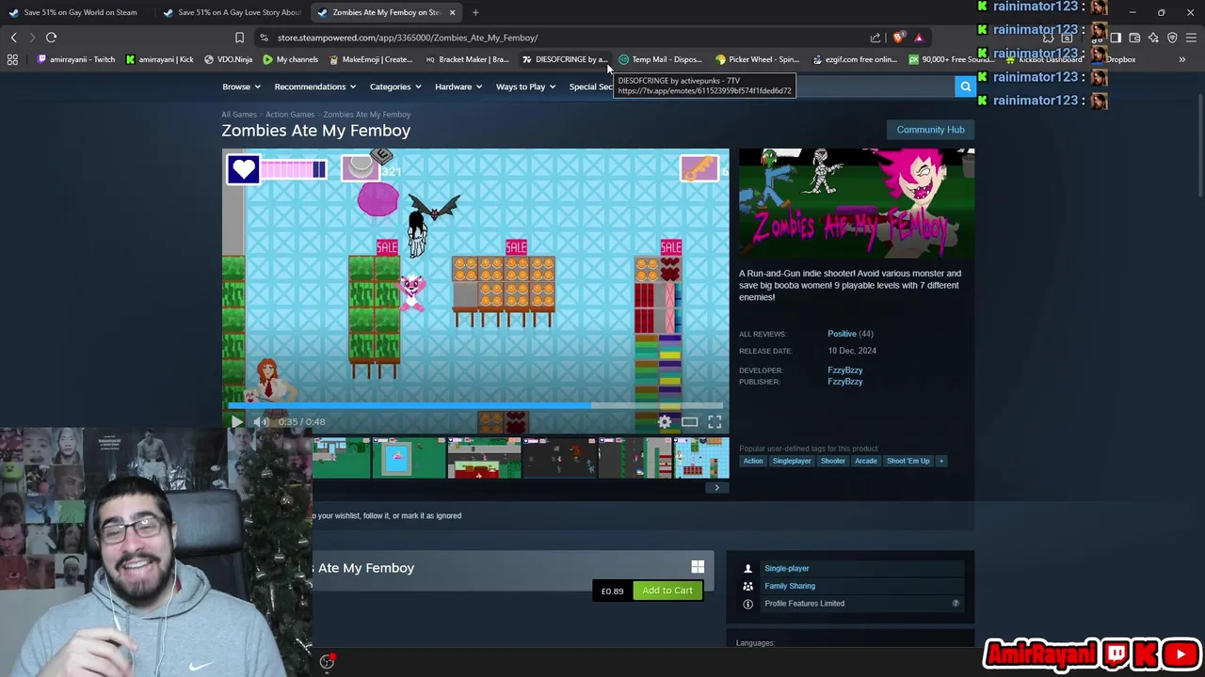Open the amirrayanii Twitch bookmark
Screen dimensions: 1205x677
coord(75,59)
